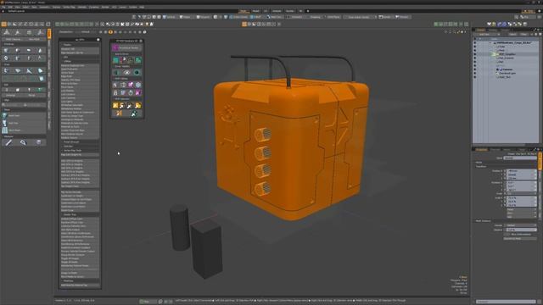Select the cone primitive tool

[x=40, y=51]
